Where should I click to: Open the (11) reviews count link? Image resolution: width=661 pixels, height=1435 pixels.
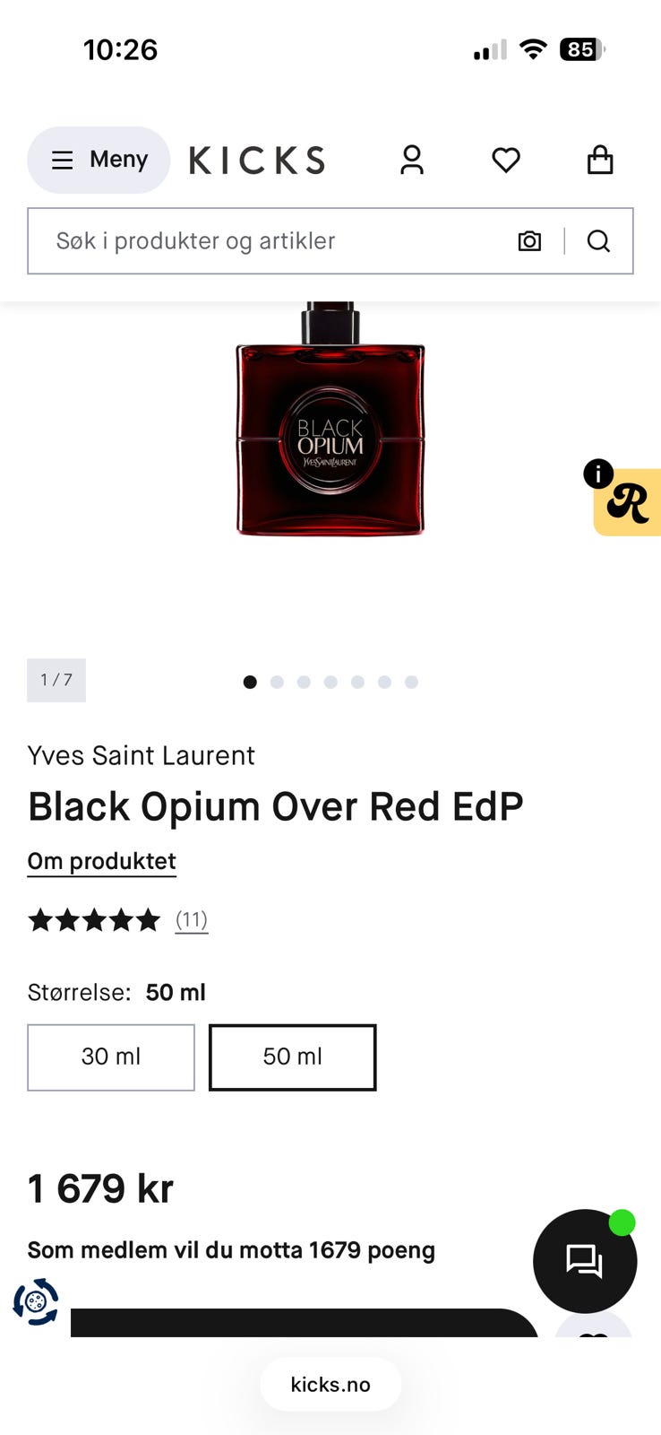pyautogui.click(x=192, y=920)
